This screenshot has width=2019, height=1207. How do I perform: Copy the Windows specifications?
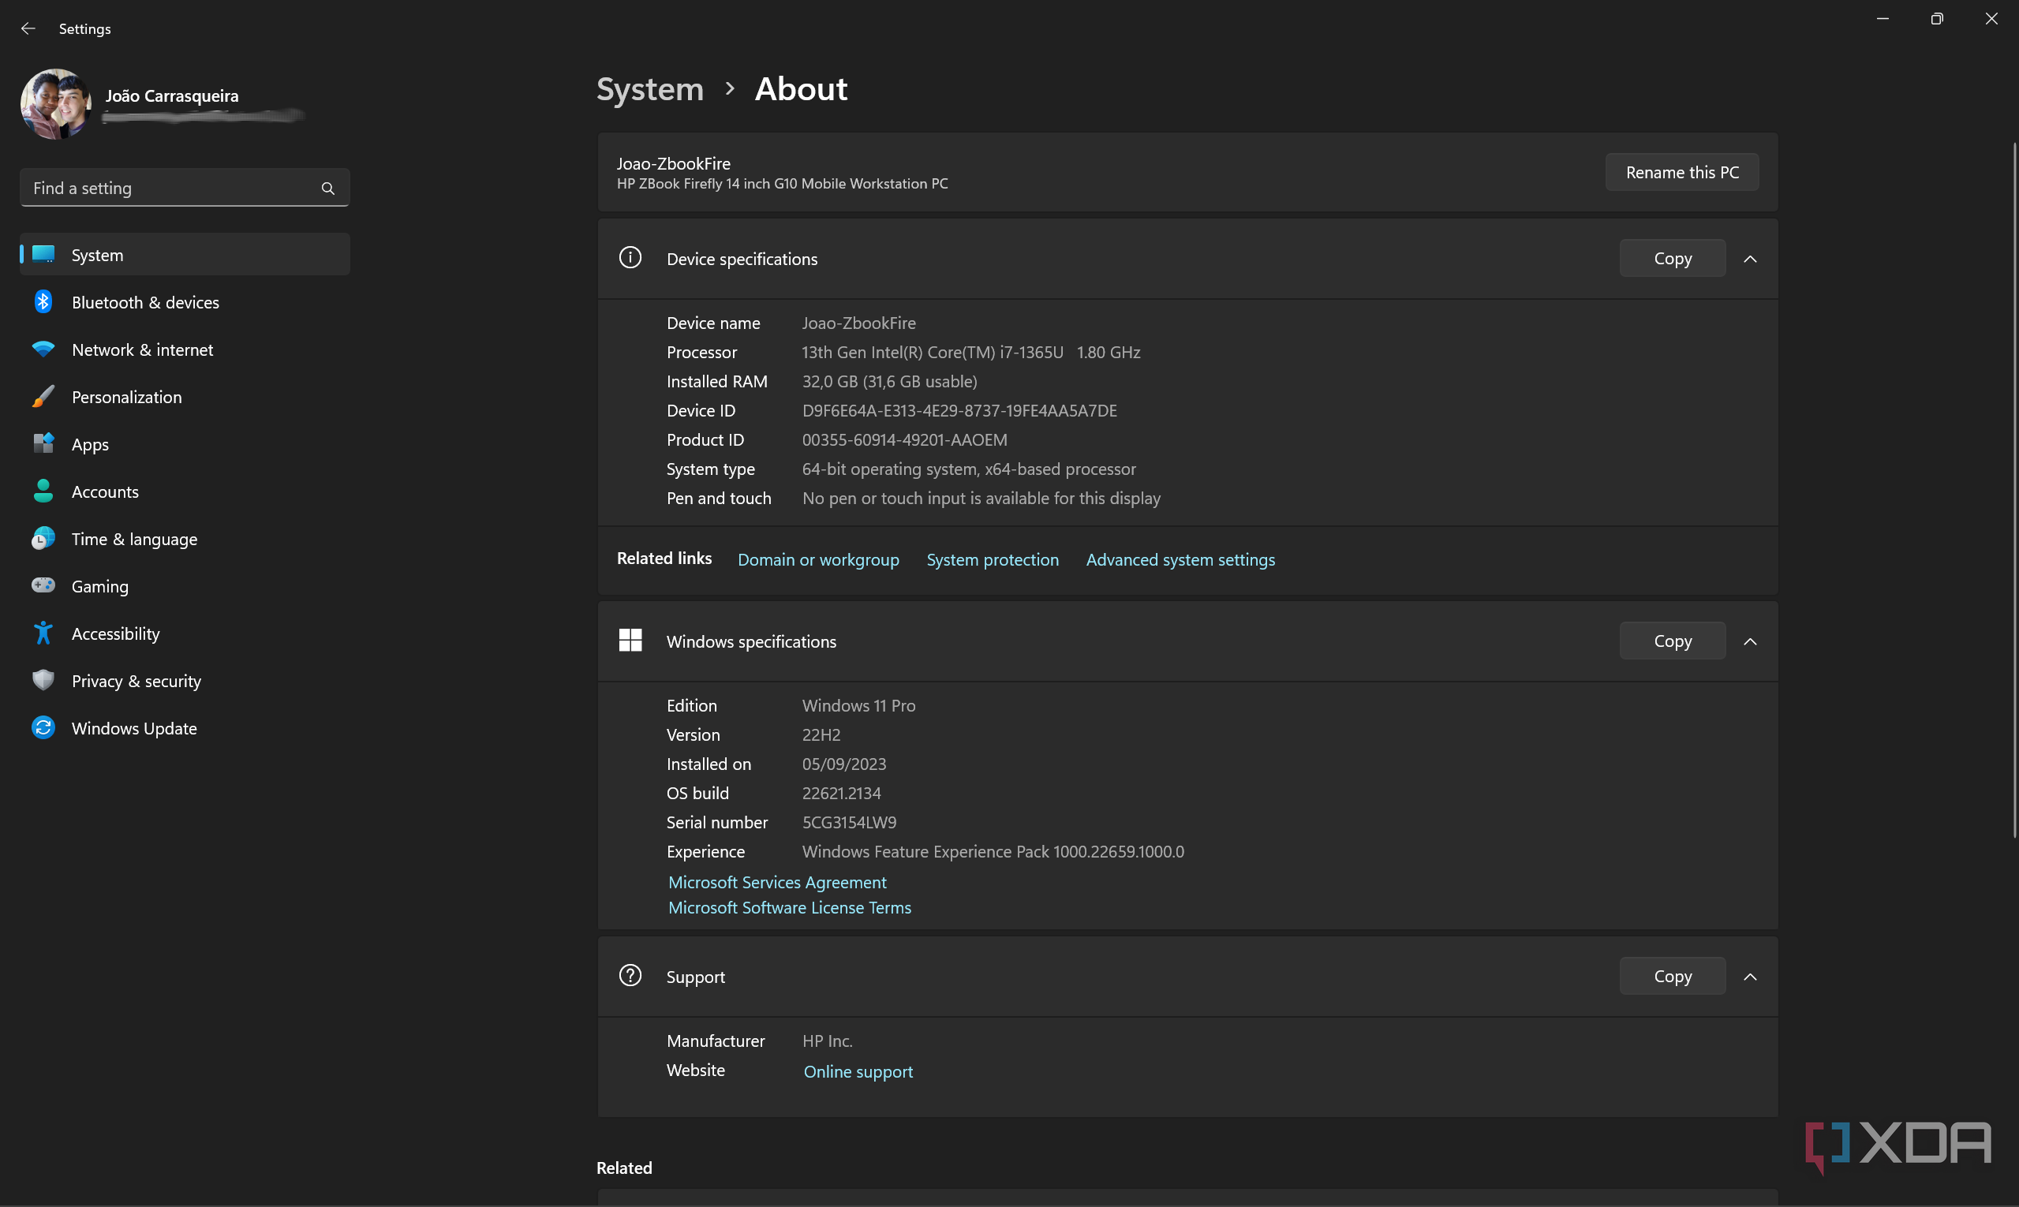[x=1672, y=641]
